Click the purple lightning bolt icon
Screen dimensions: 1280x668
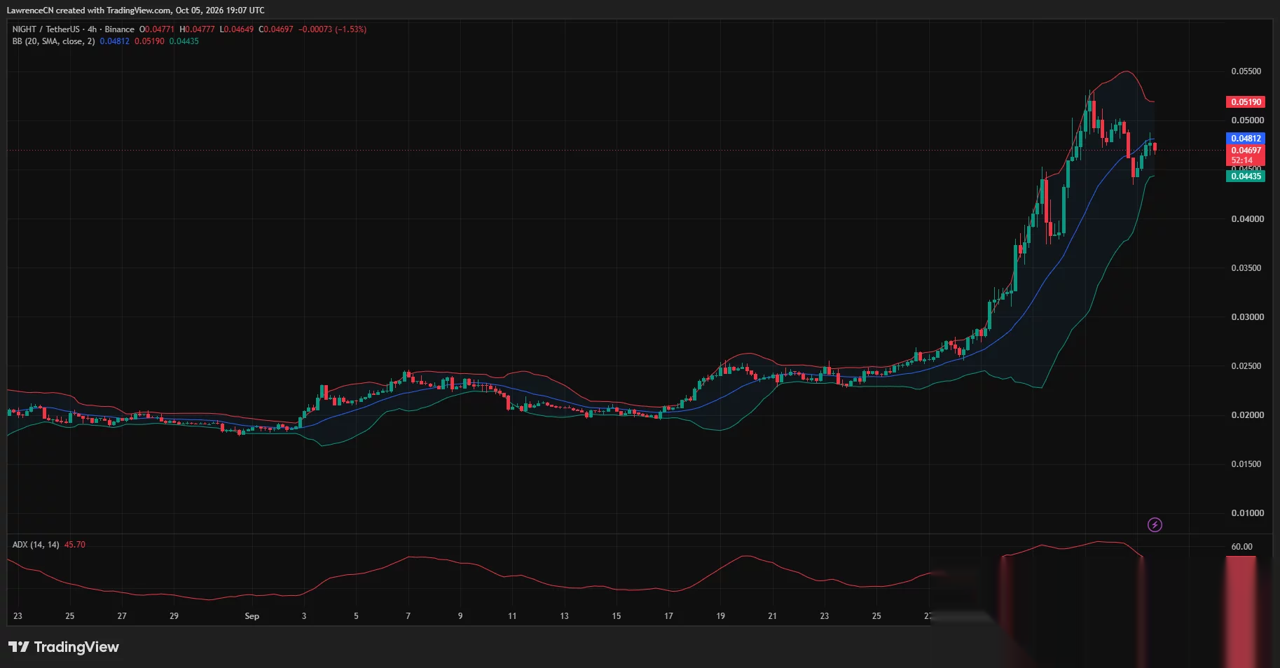(x=1155, y=524)
